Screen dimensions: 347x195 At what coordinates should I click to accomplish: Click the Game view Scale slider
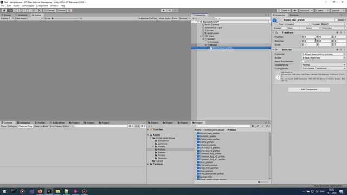pyautogui.click(x=65, y=18)
